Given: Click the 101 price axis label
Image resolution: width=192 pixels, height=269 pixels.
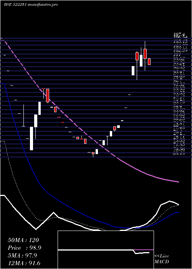Looking at the screenshot, I should (177, 55).
